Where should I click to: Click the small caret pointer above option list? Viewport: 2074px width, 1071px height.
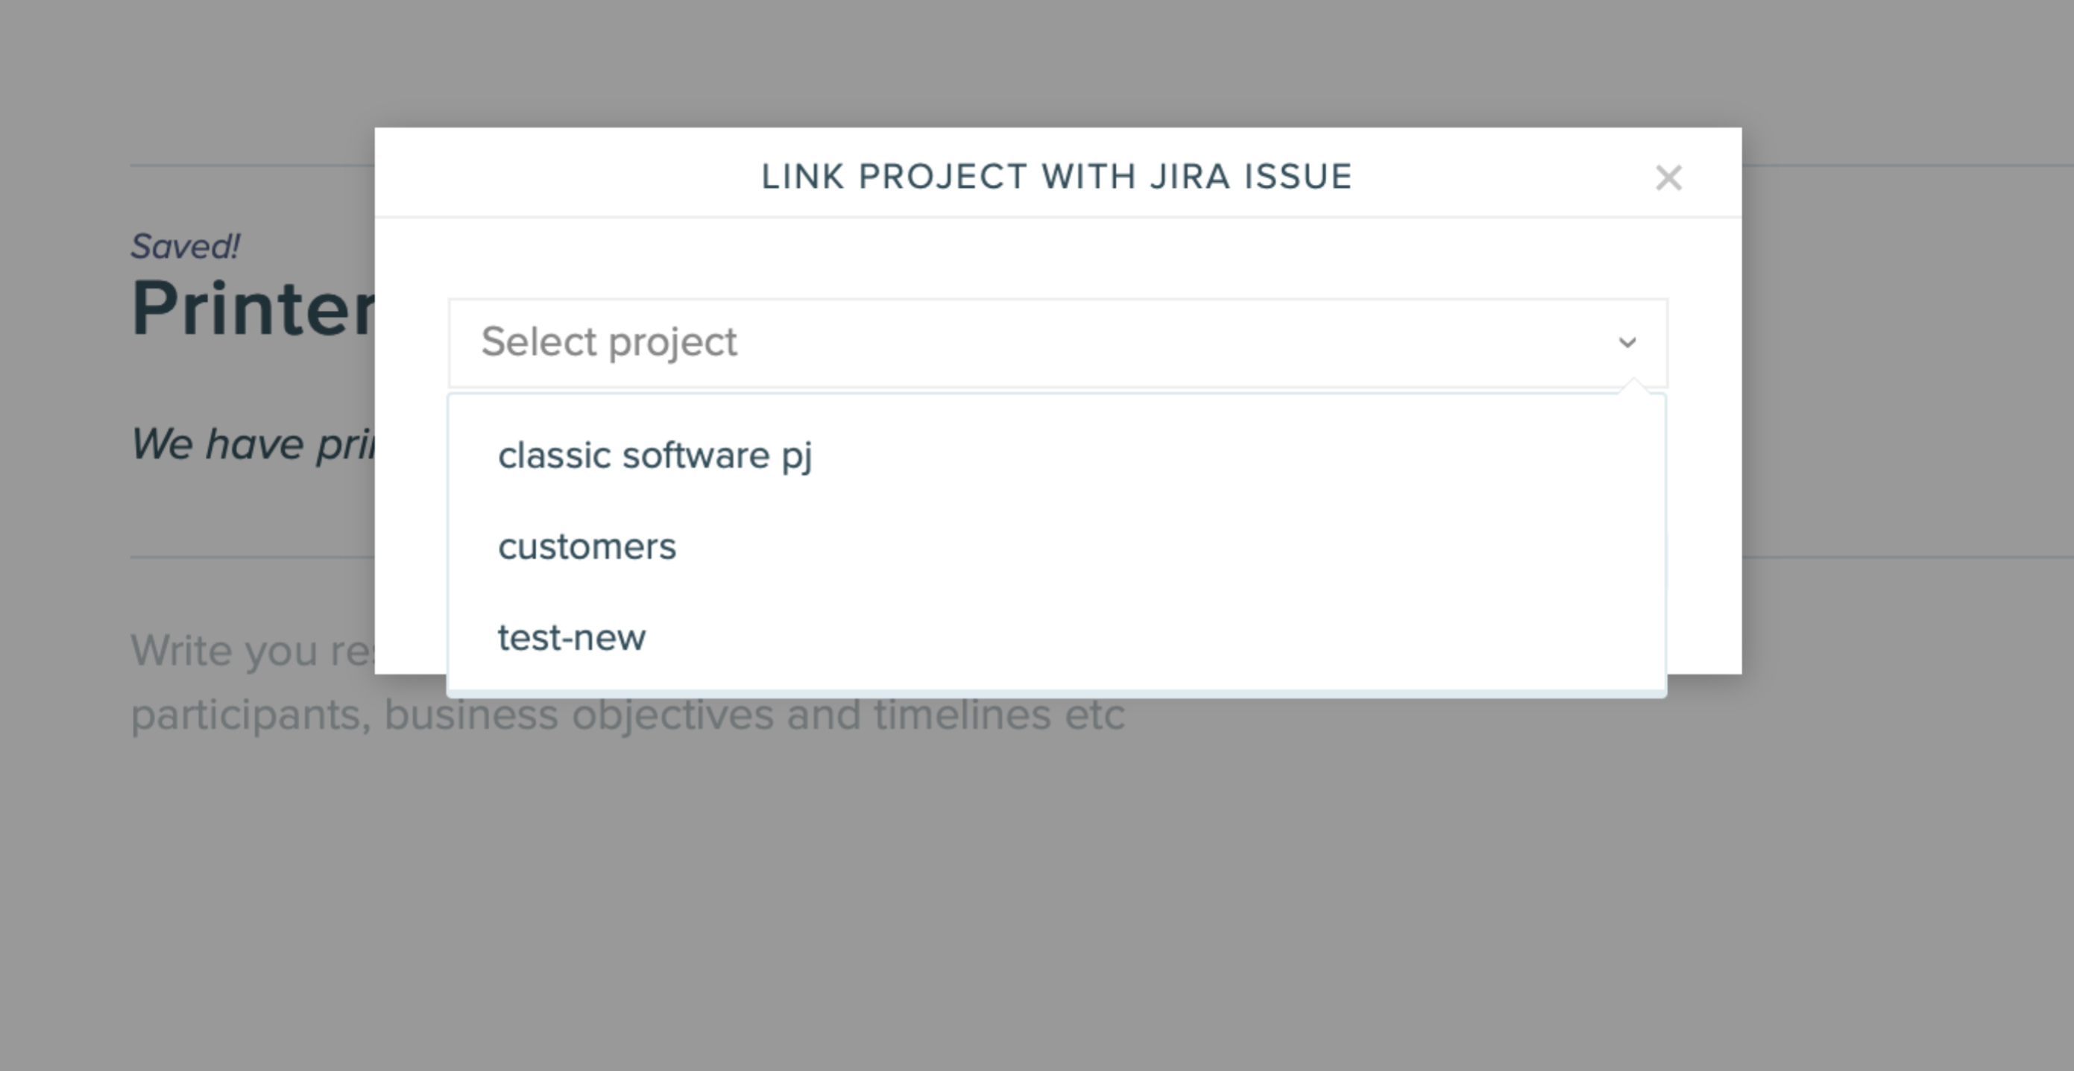click(1633, 387)
